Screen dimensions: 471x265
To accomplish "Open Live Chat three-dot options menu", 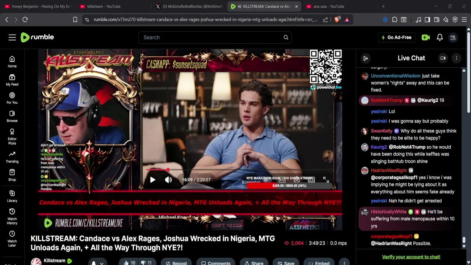I will point(456,58).
